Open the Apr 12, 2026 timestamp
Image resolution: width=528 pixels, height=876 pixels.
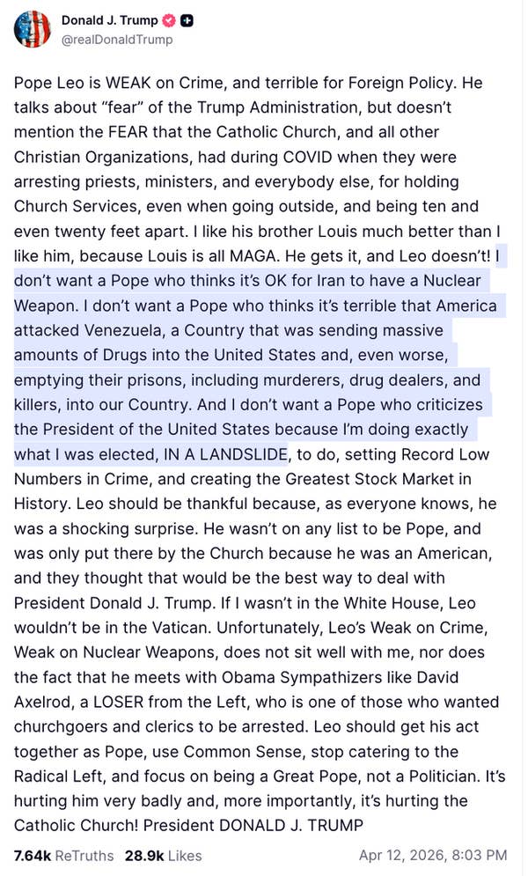(x=433, y=855)
